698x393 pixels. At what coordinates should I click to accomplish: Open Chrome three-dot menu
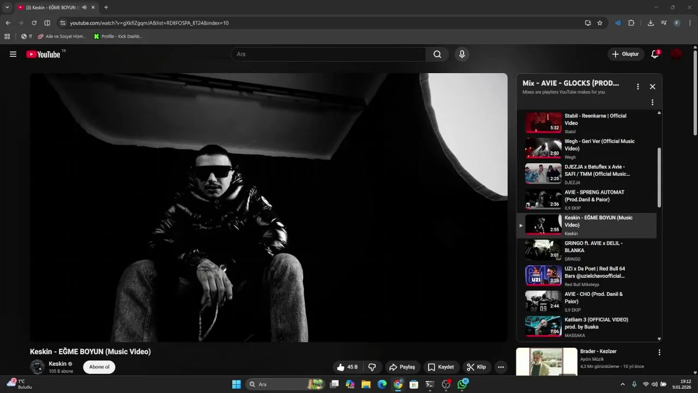(690, 23)
